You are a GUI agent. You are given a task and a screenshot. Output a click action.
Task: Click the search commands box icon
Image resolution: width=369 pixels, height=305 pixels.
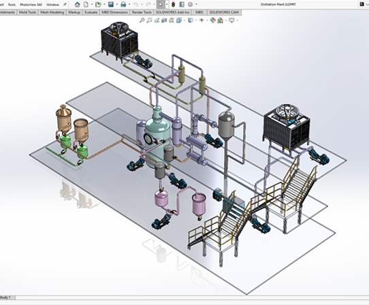362,4
